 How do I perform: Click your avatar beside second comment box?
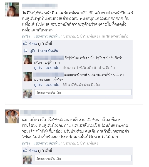(x=28, y=159)
